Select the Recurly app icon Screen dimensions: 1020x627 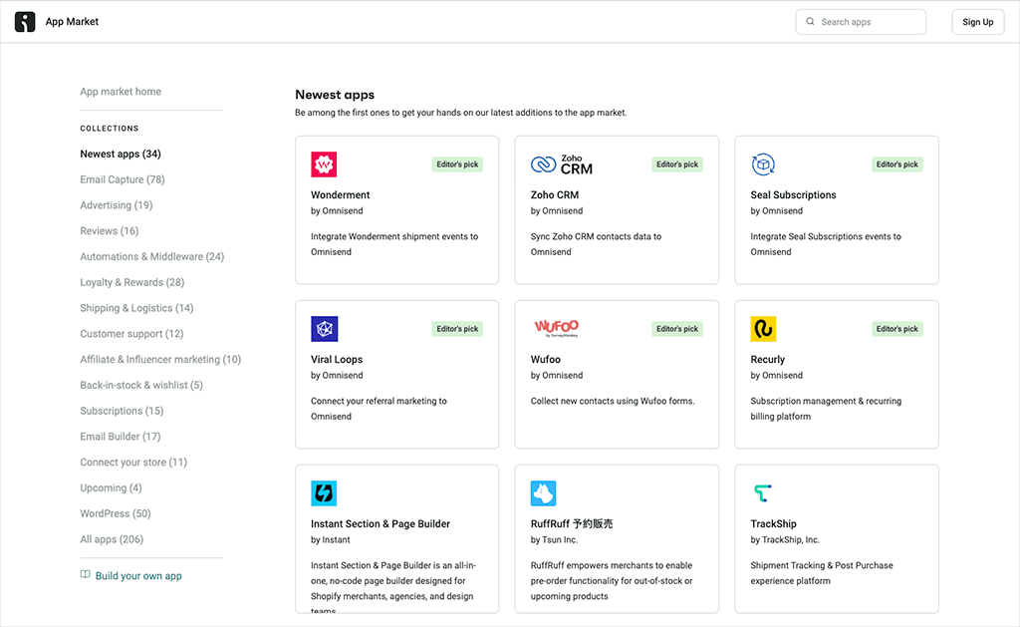click(x=763, y=328)
